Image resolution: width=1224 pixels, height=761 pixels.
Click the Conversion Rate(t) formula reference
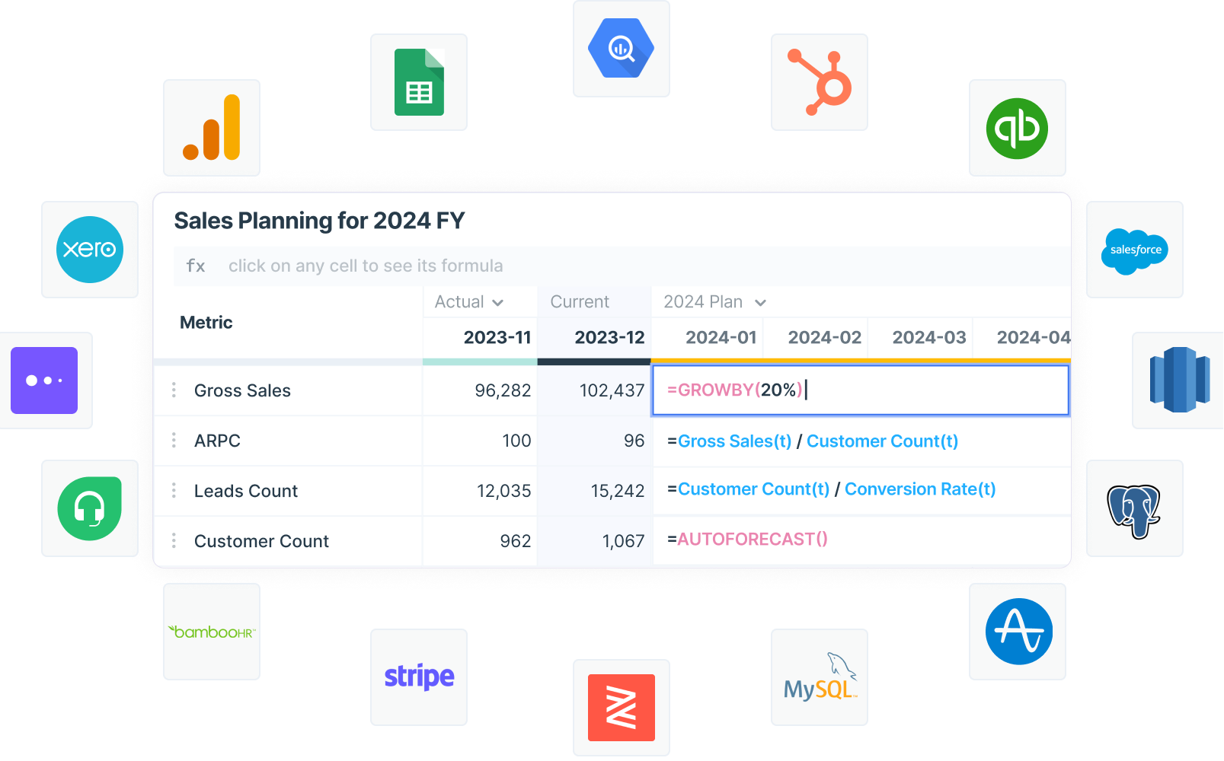pyautogui.click(x=920, y=489)
